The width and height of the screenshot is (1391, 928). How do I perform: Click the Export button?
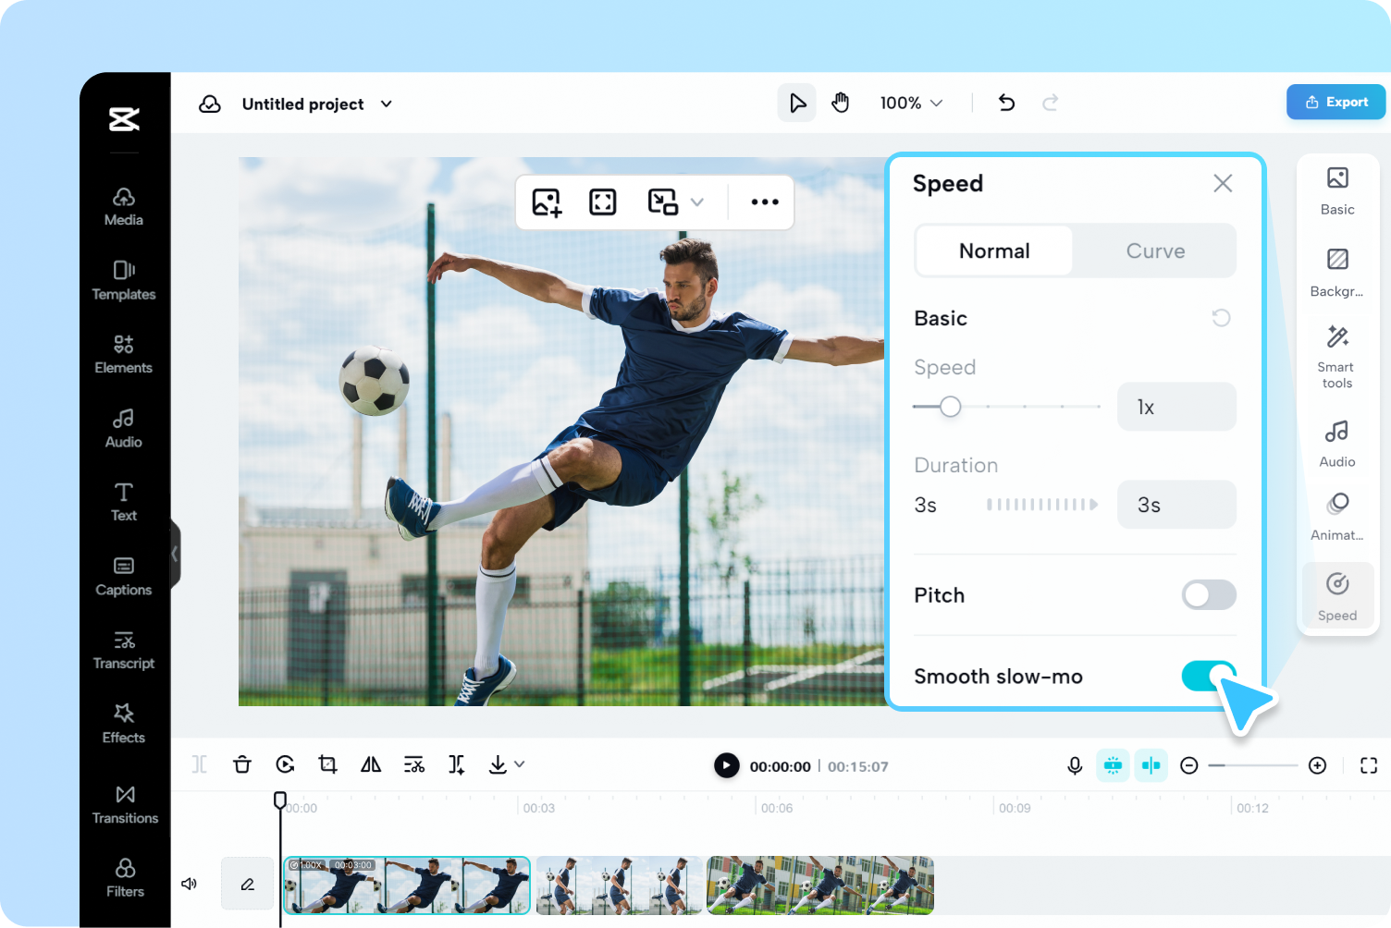[1335, 102]
